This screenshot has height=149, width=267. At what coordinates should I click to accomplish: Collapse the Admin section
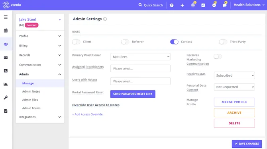(x=40, y=74)
